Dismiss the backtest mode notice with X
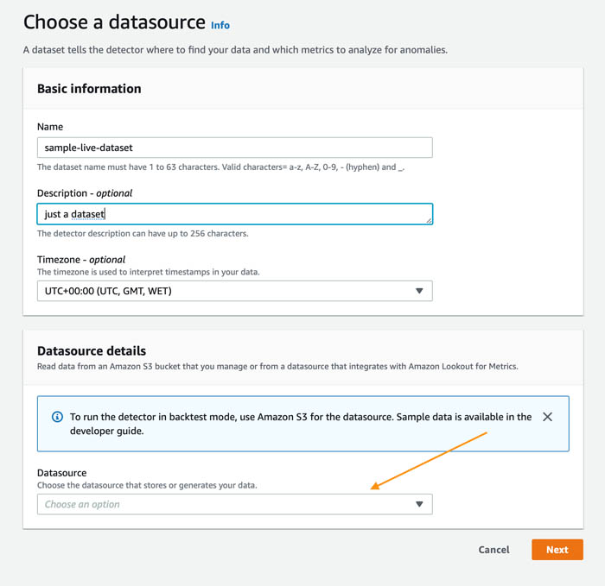The height and width of the screenshot is (586, 605). (x=547, y=417)
